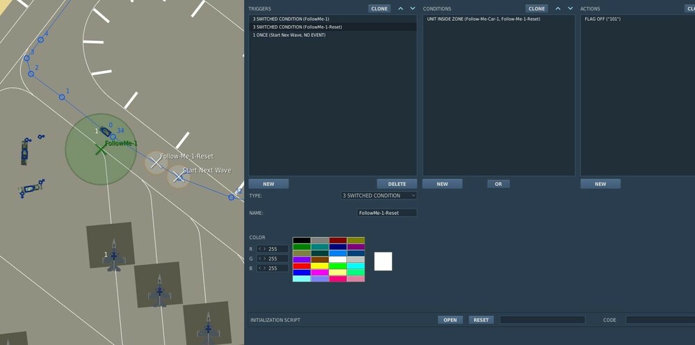
Task: Increase the R color value
Action: (265, 249)
